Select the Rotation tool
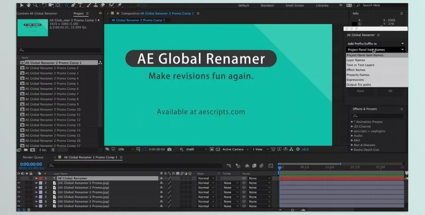 click(x=44, y=5)
